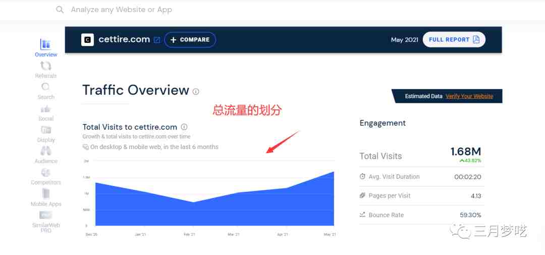This screenshot has height=255, width=545.
Task: Select the Search sidebar section
Action: pos(45,91)
